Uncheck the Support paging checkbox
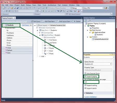 pyautogui.click(x=85, y=76)
